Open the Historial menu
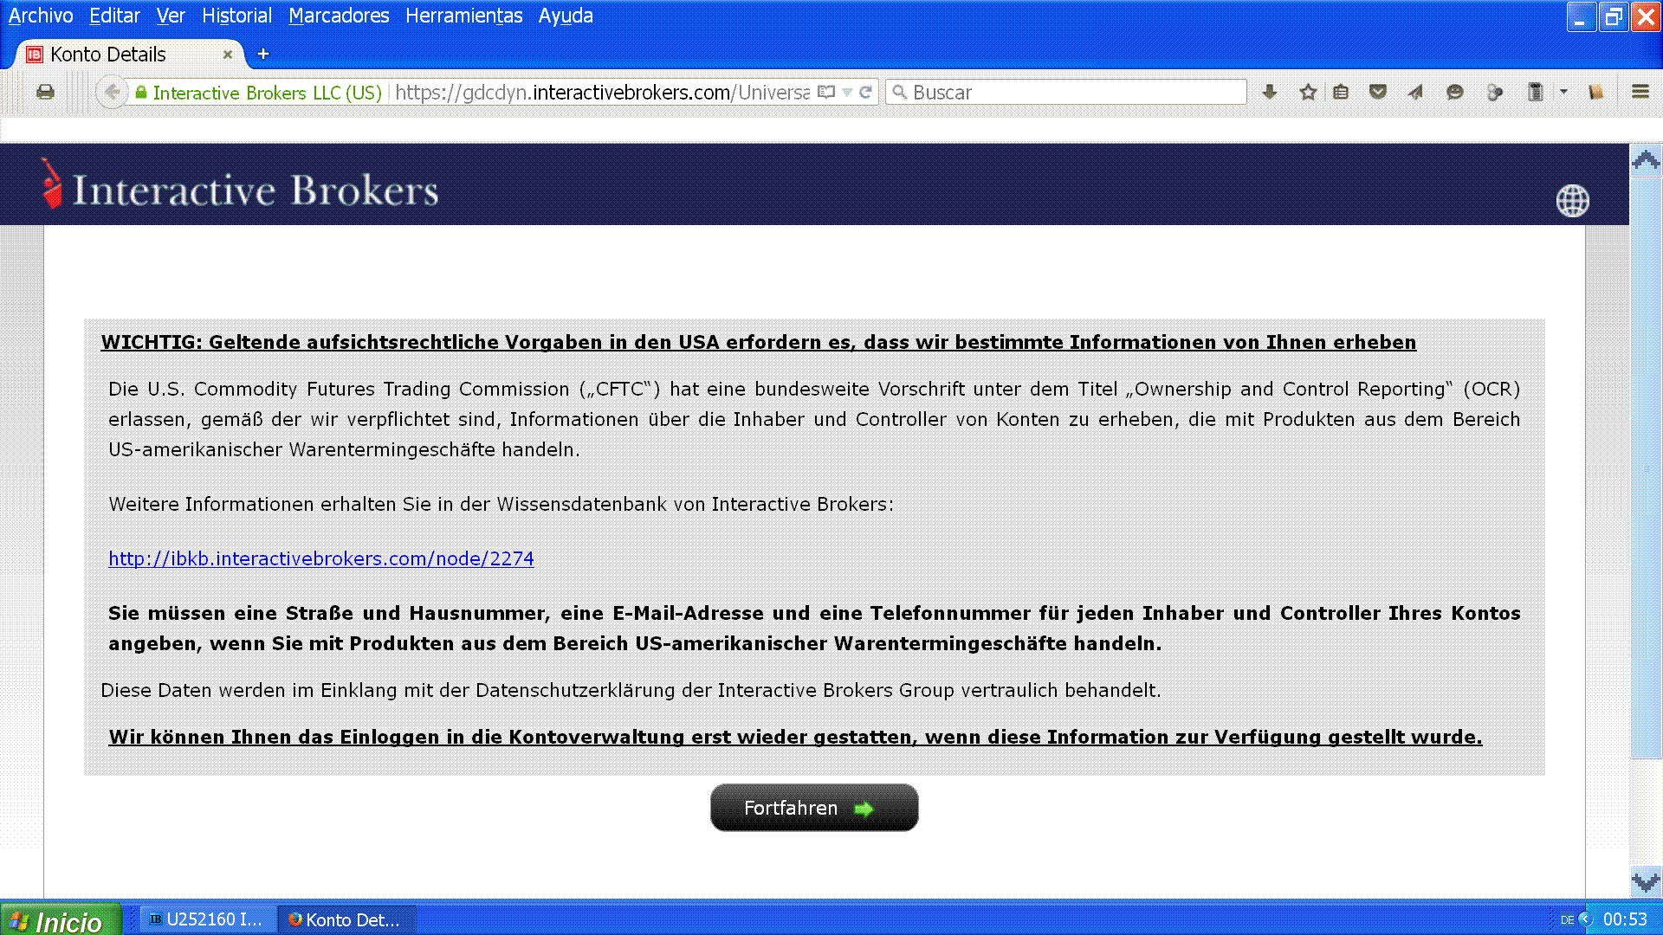 click(236, 16)
